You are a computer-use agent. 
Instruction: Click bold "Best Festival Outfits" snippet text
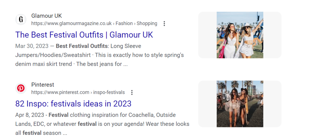[x=82, y=46]
